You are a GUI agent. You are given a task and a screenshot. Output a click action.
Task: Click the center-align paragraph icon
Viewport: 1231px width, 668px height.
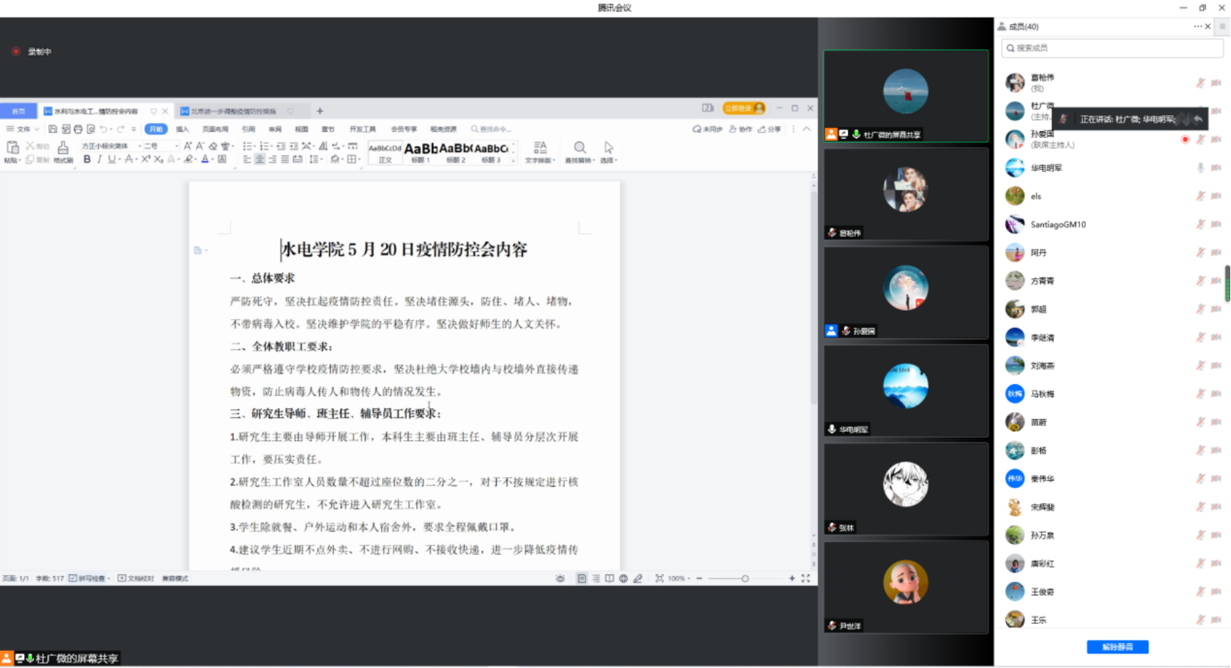[260, 159]
